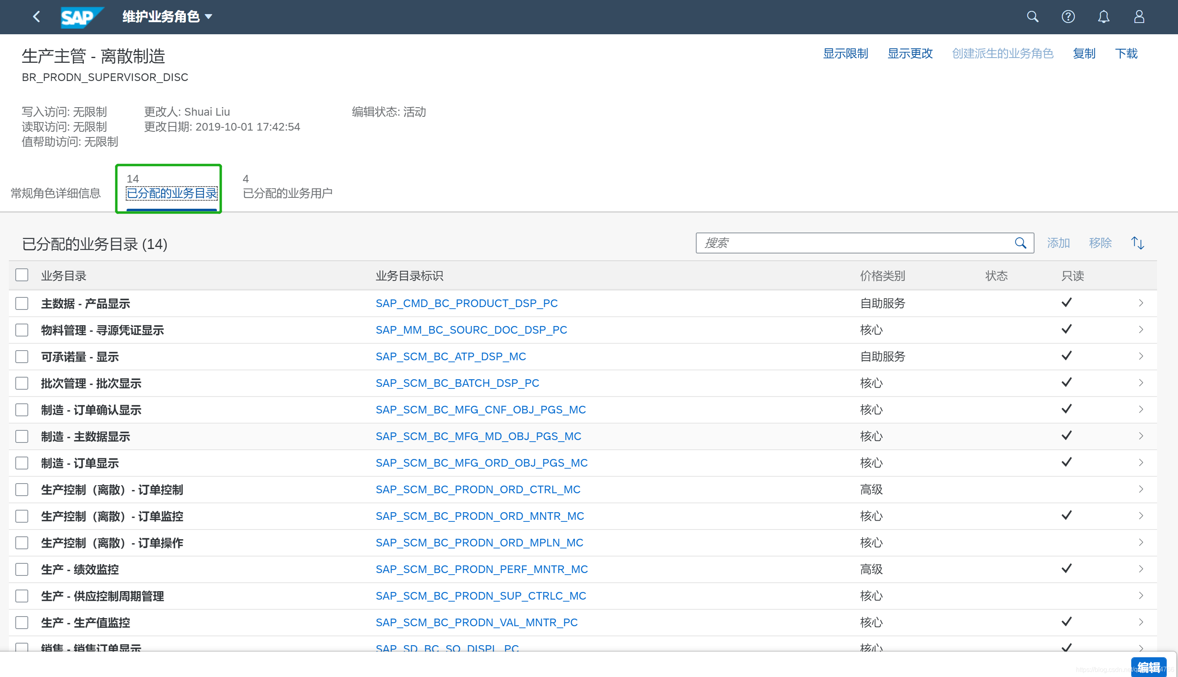Check the 主数据 - 产品显示 row checkbox
The image size is (1178, 677).
click(22, 303)
